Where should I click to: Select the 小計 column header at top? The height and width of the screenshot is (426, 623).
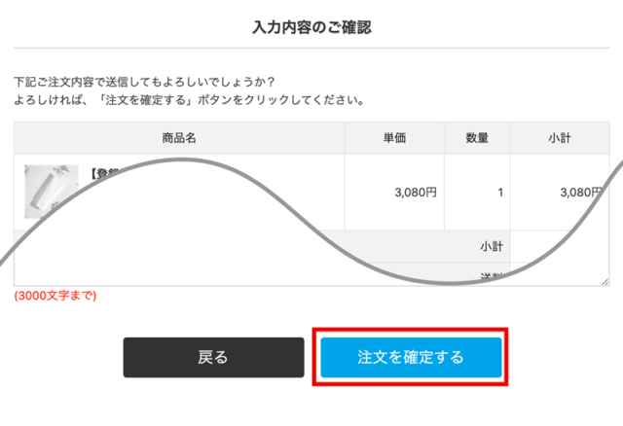pyautogui.click(x=559, y=138)
